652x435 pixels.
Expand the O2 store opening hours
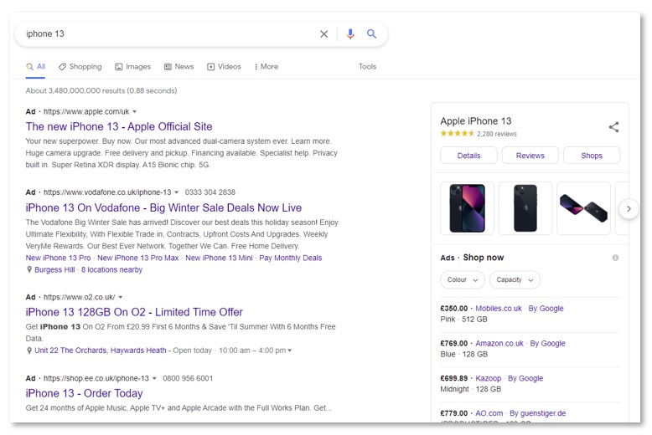click(x=289, y=351)
